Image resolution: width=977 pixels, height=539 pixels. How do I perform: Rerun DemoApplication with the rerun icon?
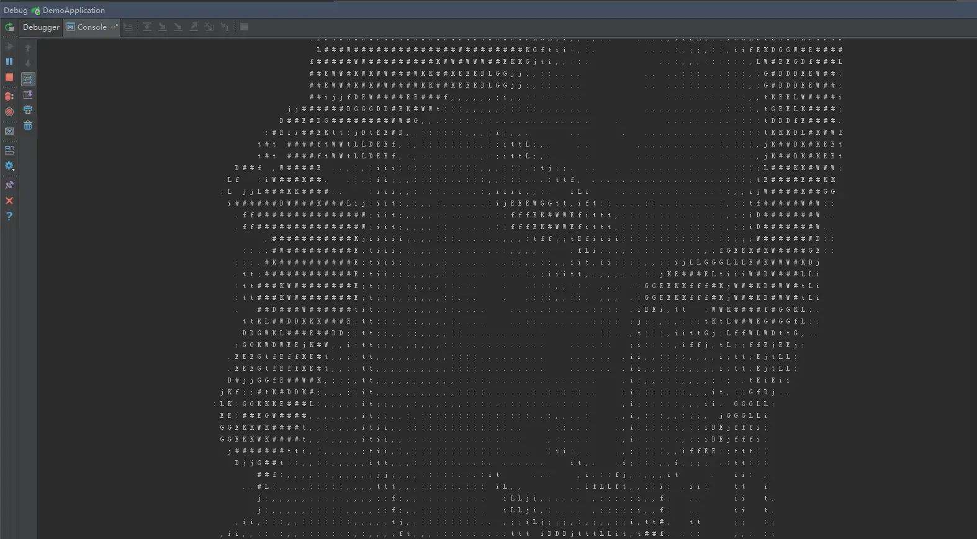(9, 27)
